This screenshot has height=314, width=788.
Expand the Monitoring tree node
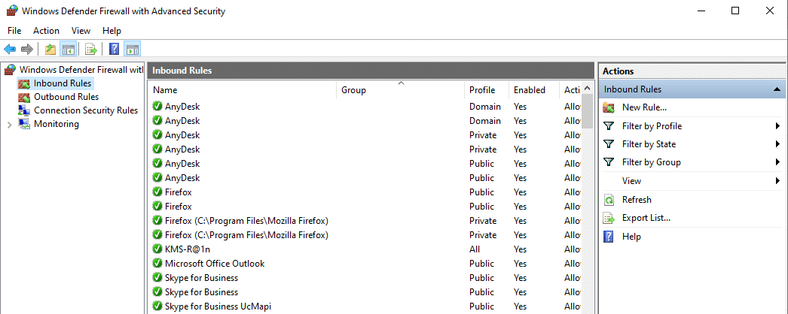[9, 125]
